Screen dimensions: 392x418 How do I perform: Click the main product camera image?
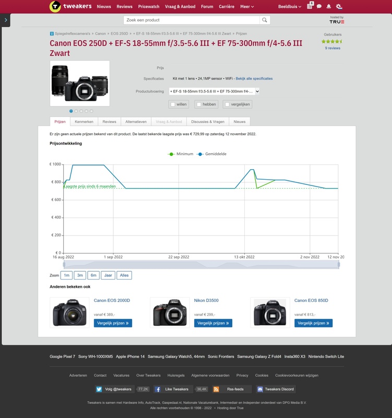(x=80, y=84)
